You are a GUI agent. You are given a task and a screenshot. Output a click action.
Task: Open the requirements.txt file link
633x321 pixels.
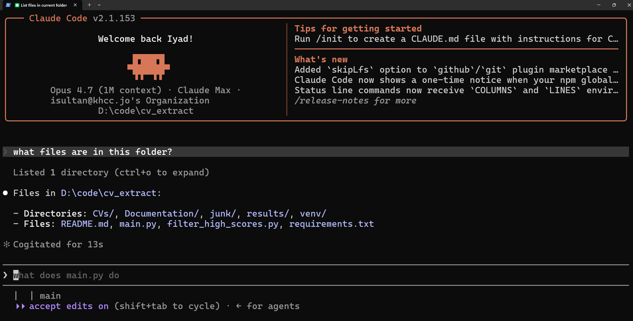coord(331,224)
